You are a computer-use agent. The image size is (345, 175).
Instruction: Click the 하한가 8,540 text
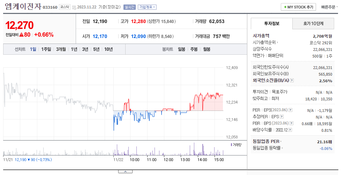[160, 36]
